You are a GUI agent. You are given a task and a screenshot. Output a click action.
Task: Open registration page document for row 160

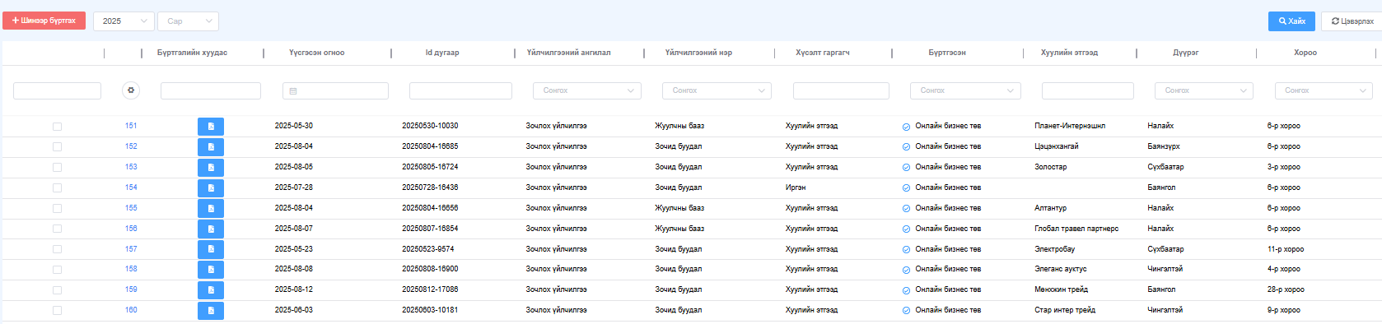coord(211,311)
